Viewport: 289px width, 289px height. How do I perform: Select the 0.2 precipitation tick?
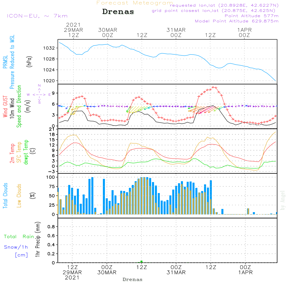(51, 254)
